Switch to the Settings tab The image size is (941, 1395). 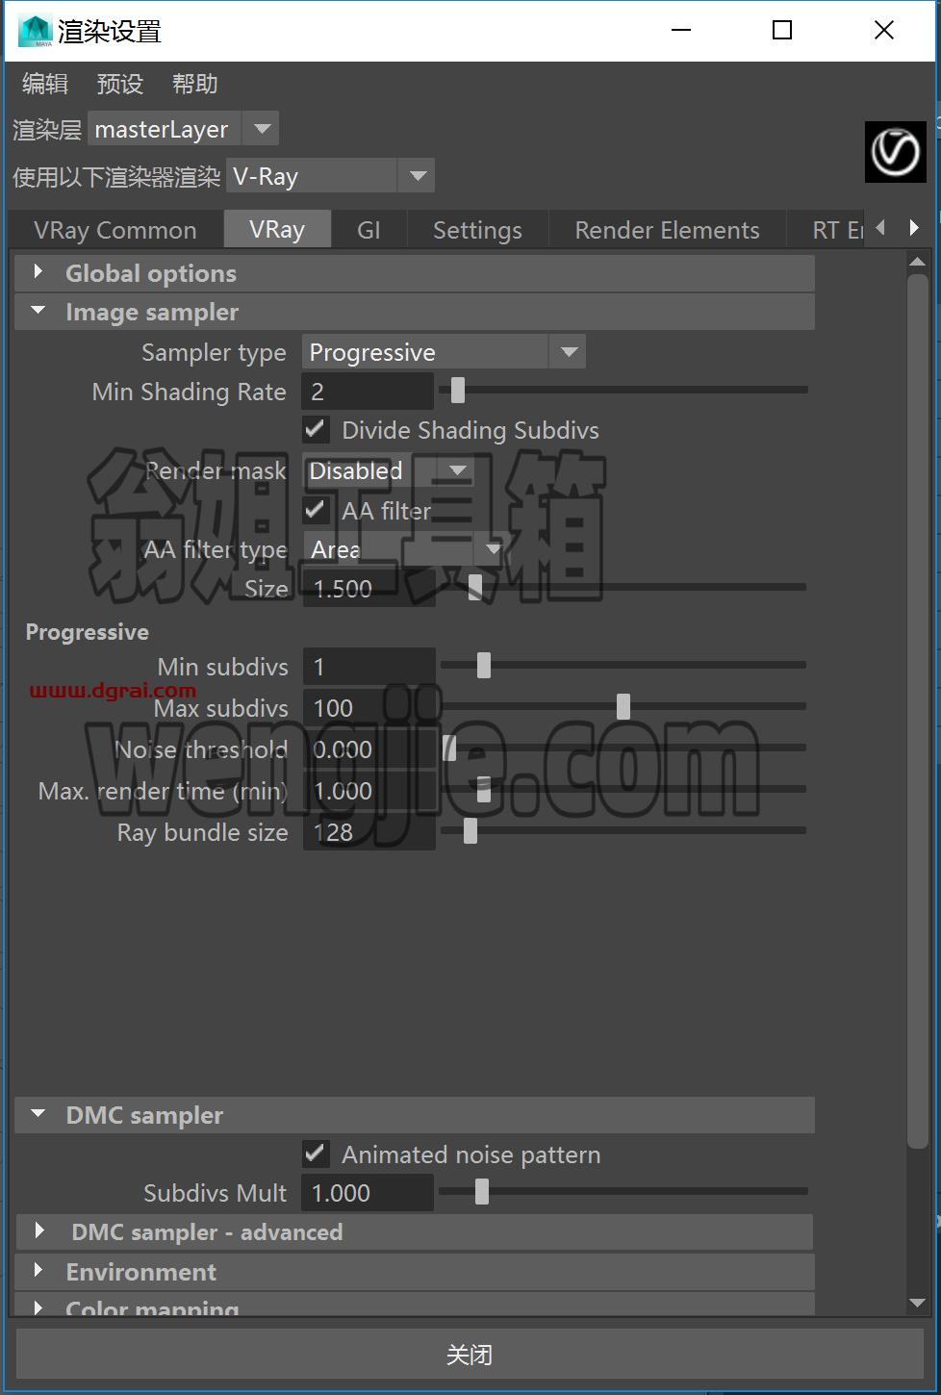pyautogui.click(x=477, y=230)
